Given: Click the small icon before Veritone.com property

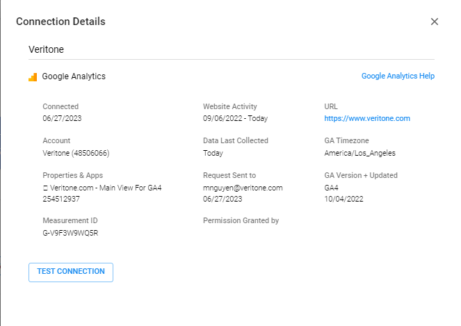Looking at the screenshot, I should click(x=45, y=188).
